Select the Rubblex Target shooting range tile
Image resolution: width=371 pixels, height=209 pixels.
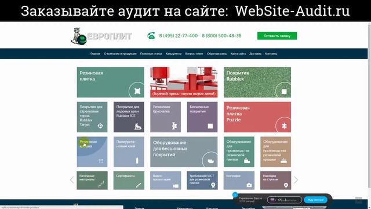(92, 117)
